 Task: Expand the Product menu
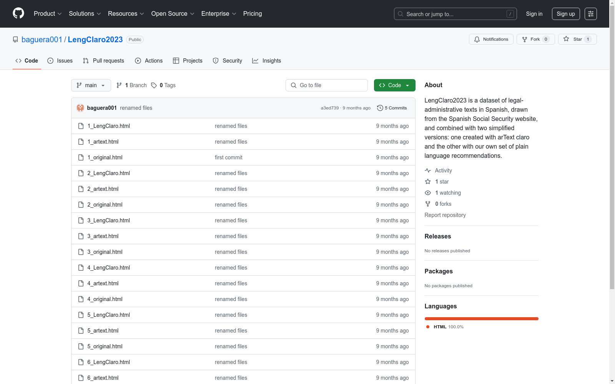click(48, 14)
